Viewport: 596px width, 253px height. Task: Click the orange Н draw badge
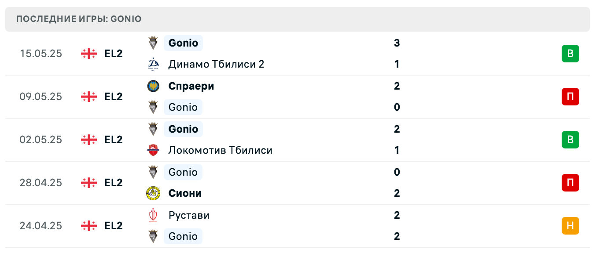coord(570,226)
